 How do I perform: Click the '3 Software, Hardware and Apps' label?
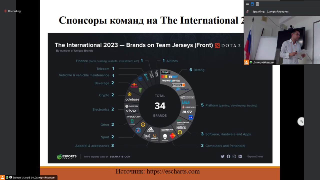point(226,134)
